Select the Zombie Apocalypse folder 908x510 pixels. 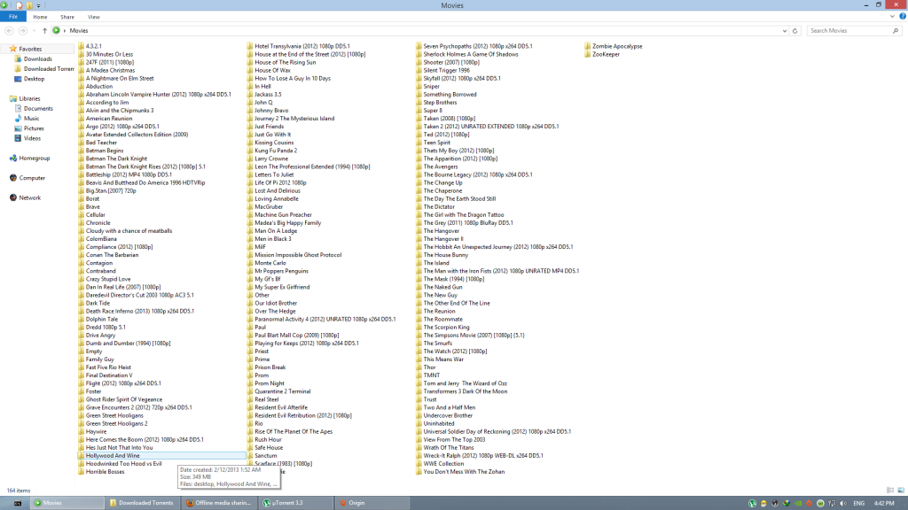click(617, 46)
